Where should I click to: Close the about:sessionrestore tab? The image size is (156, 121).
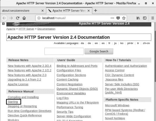pos(42,11)
